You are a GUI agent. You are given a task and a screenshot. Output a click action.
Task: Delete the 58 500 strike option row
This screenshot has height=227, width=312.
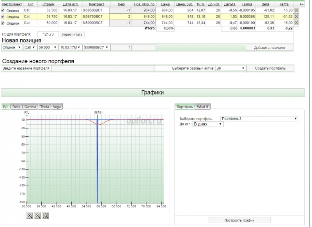click(x=296, y=10)
